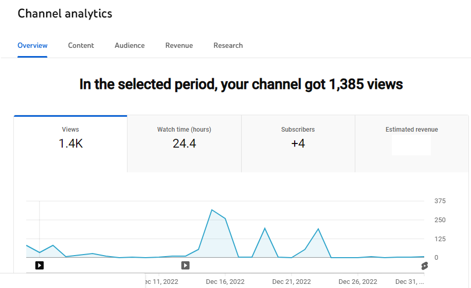Click the Dec 21, 2022 date label
The width and height of the screenshot is (471, 288).
[292, 281]
